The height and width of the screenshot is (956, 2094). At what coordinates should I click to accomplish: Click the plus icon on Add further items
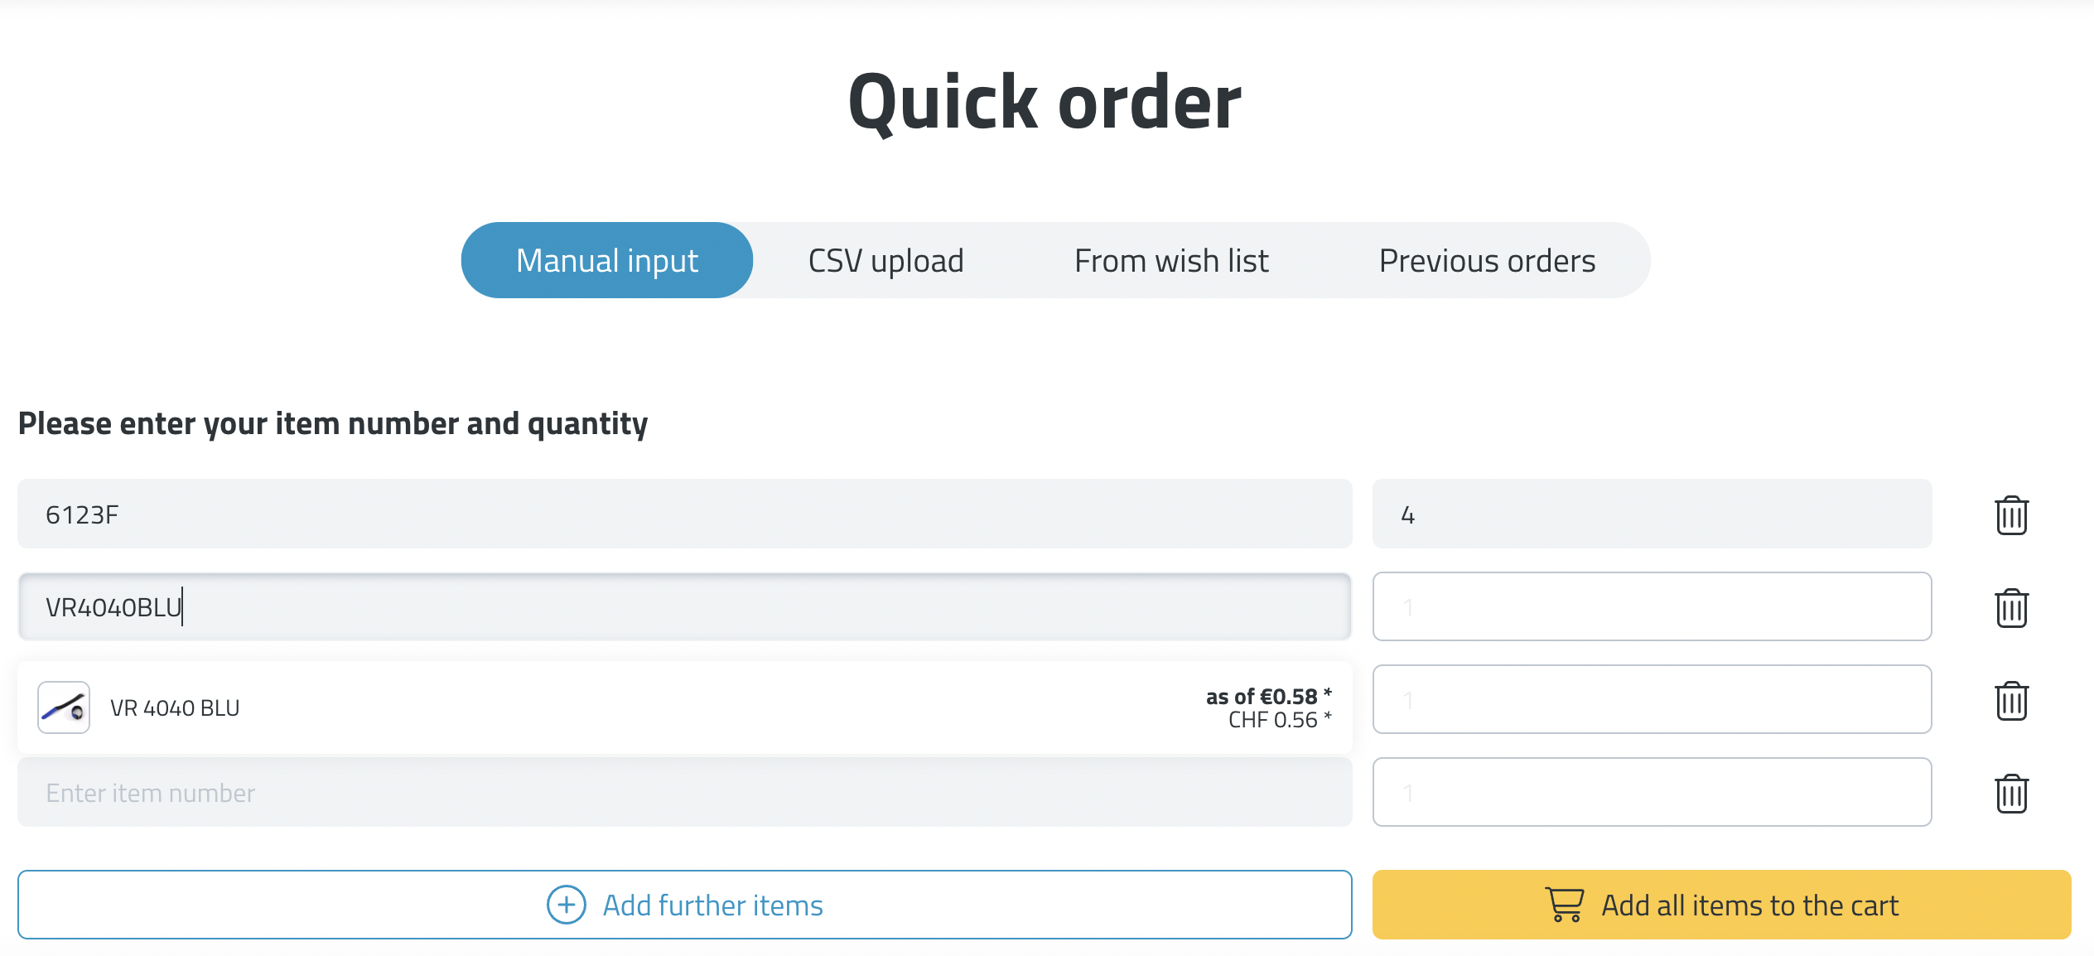click(x=567, y=905)
